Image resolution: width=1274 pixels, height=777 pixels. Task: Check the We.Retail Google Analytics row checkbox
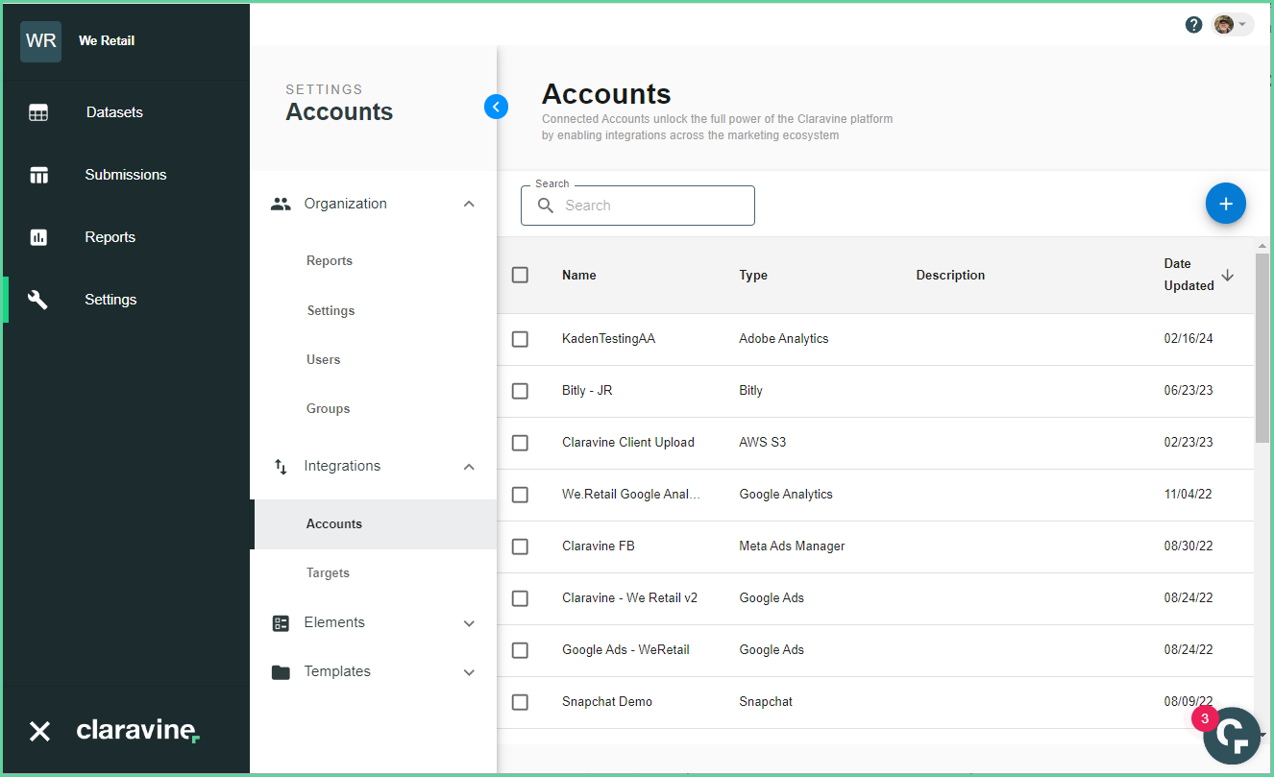pos(520,495)
